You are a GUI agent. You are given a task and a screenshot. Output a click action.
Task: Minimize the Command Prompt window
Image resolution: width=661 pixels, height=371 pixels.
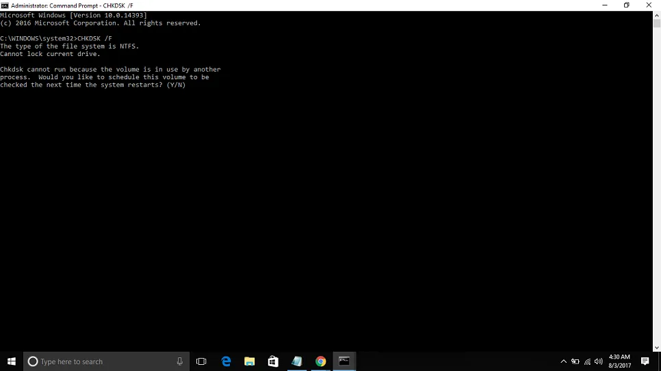click(x=605, y=5)
